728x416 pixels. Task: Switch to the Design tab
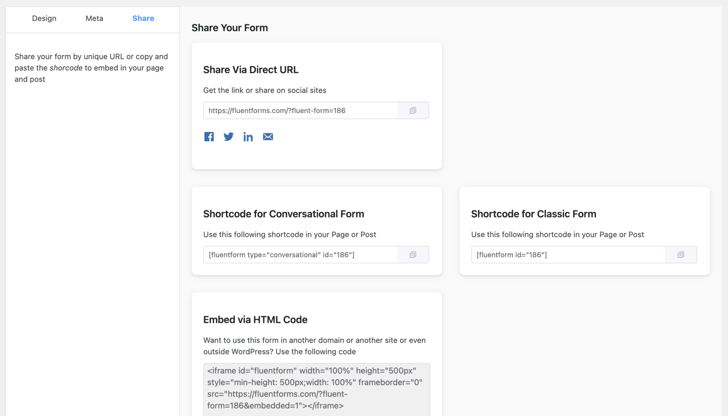[44, 18]
